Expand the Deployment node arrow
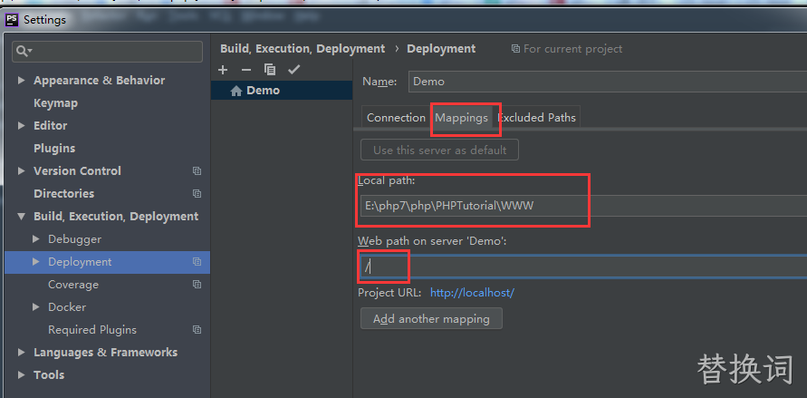The height and width of the screenshot is (398, 807). click(x=35, y=262)
